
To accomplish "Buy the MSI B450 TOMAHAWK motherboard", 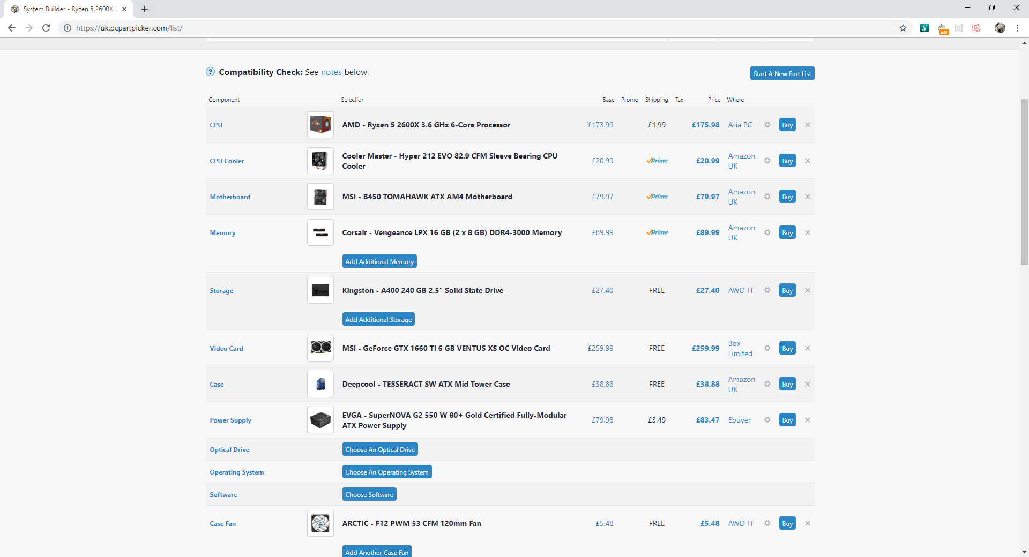I will (x=787, y=197).
